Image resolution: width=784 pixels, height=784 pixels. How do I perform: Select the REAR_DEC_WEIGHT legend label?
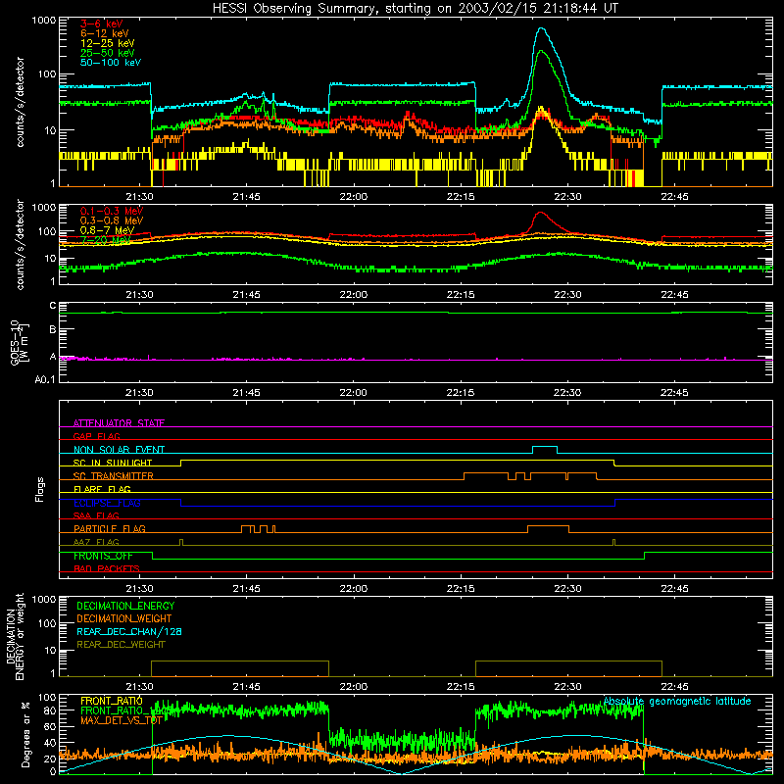pyautogui.click(x=121, y=645)
